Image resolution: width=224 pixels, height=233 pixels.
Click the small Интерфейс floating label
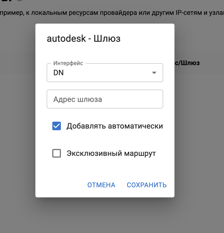[68, 63]
